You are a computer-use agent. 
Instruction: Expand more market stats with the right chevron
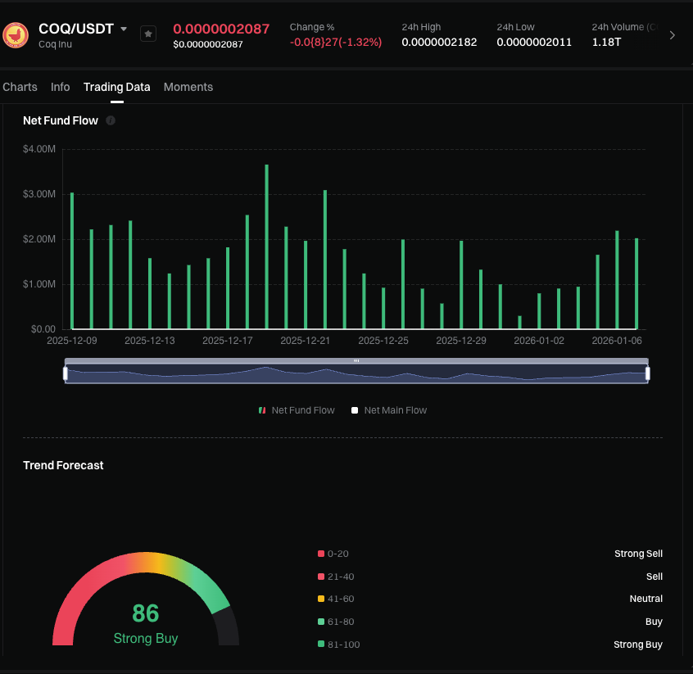(x=673, y=34)
